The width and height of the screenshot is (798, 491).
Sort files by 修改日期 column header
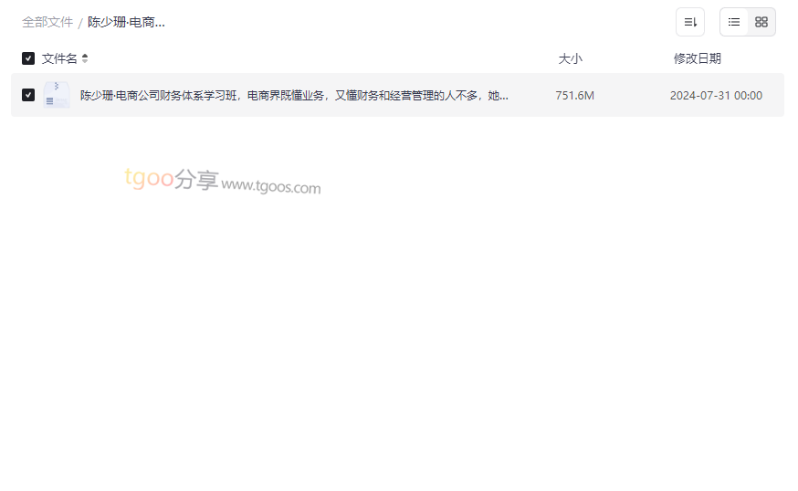tap(698, 58)
